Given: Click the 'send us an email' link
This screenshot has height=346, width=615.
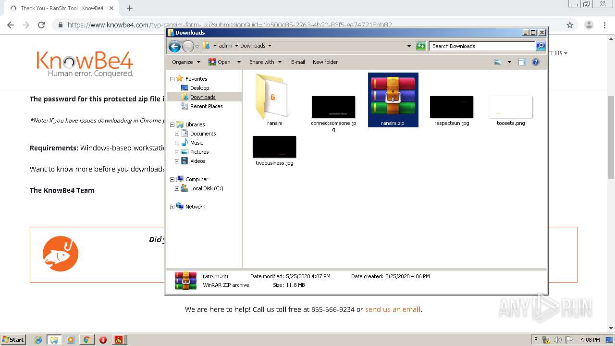Looking at the screenshot, I should click(x=393, y=309).
